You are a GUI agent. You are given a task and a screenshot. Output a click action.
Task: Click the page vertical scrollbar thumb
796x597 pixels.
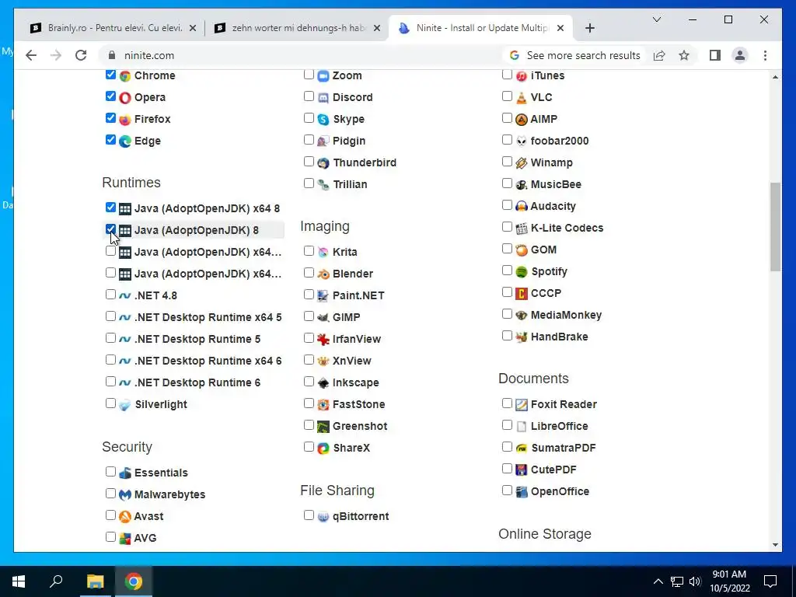(775, 226)
